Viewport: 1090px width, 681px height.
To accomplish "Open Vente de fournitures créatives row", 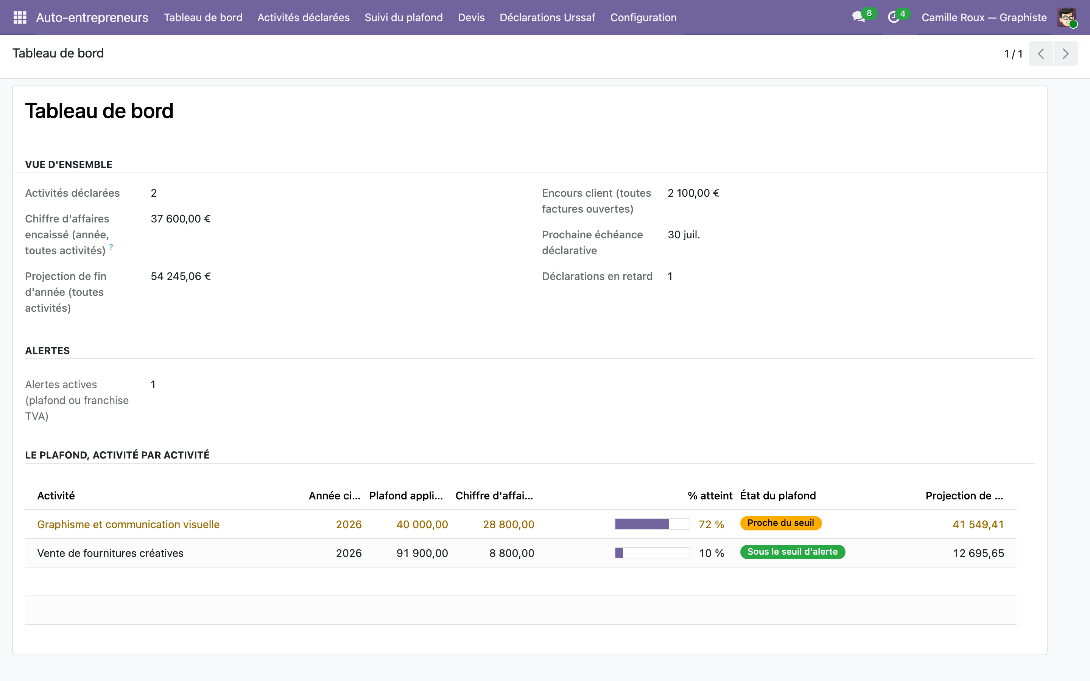I will [521, 553].
